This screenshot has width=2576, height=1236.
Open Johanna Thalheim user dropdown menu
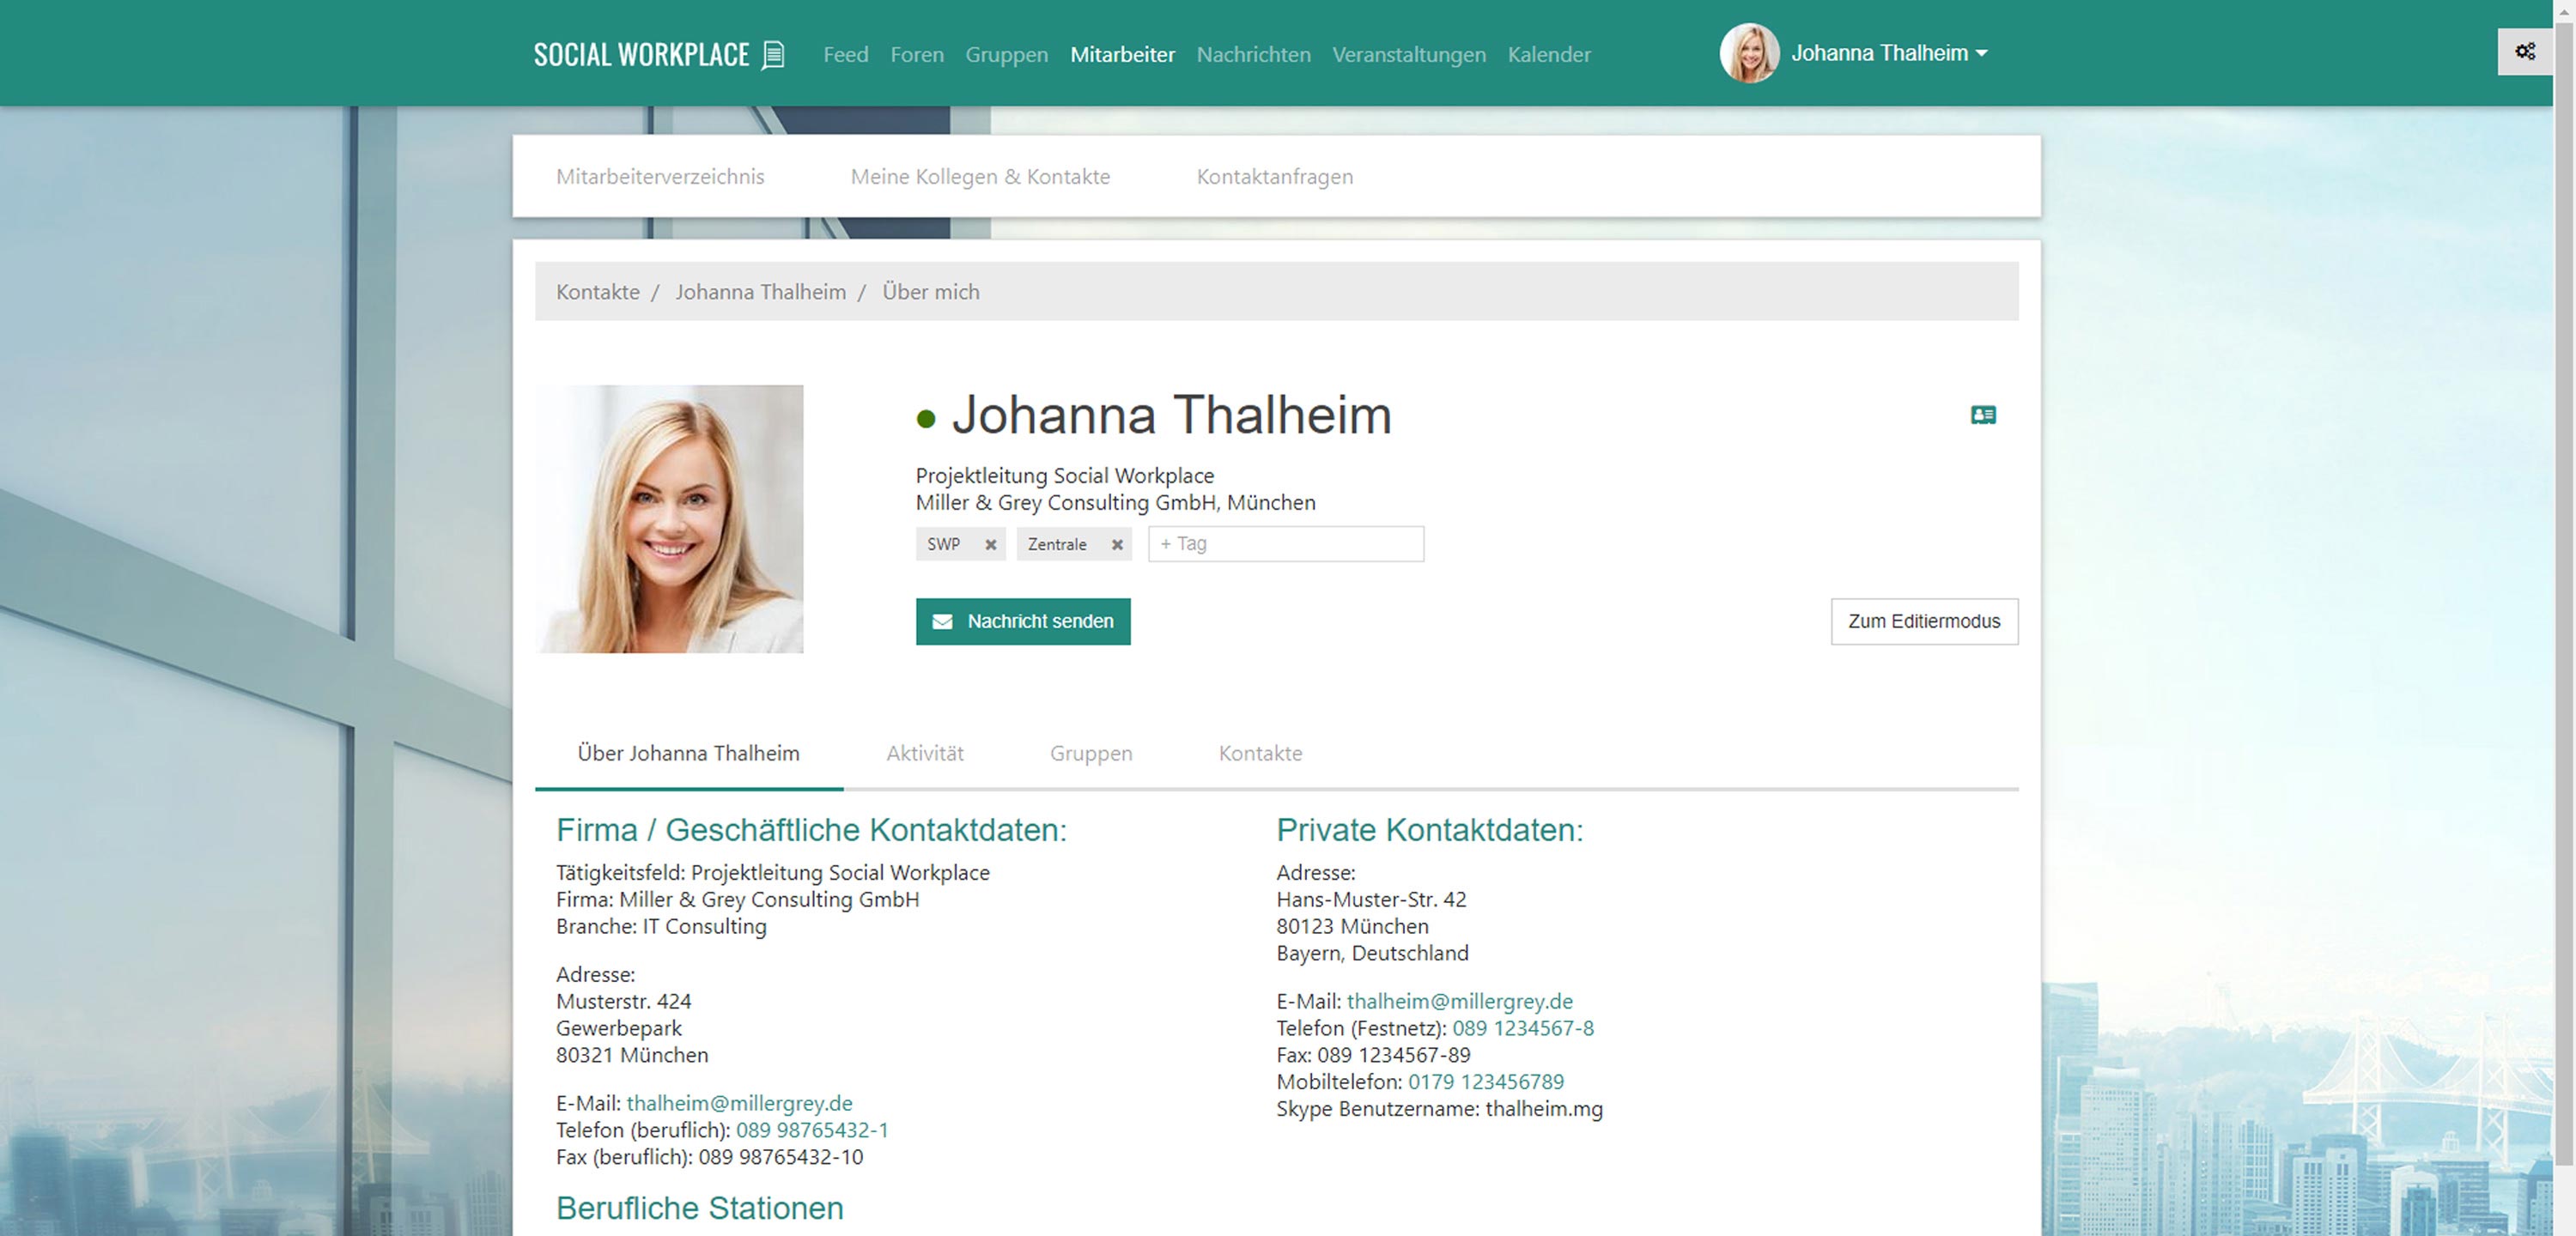click(x=1888, y=54)
